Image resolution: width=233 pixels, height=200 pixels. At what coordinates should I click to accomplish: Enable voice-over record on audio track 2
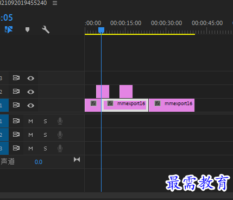pos(60,135)
